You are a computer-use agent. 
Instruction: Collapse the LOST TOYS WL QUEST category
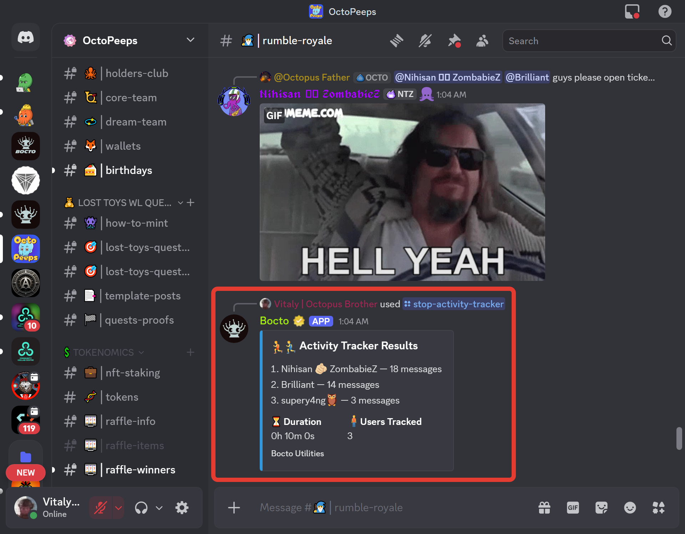pos(125,203)
